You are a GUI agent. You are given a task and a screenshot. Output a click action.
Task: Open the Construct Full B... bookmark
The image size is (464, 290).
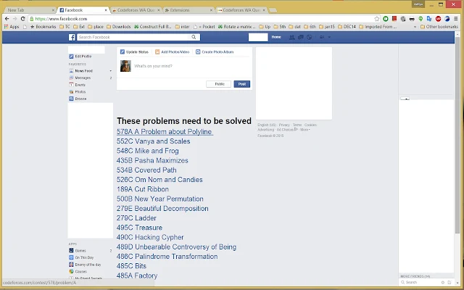coord(153,27)
